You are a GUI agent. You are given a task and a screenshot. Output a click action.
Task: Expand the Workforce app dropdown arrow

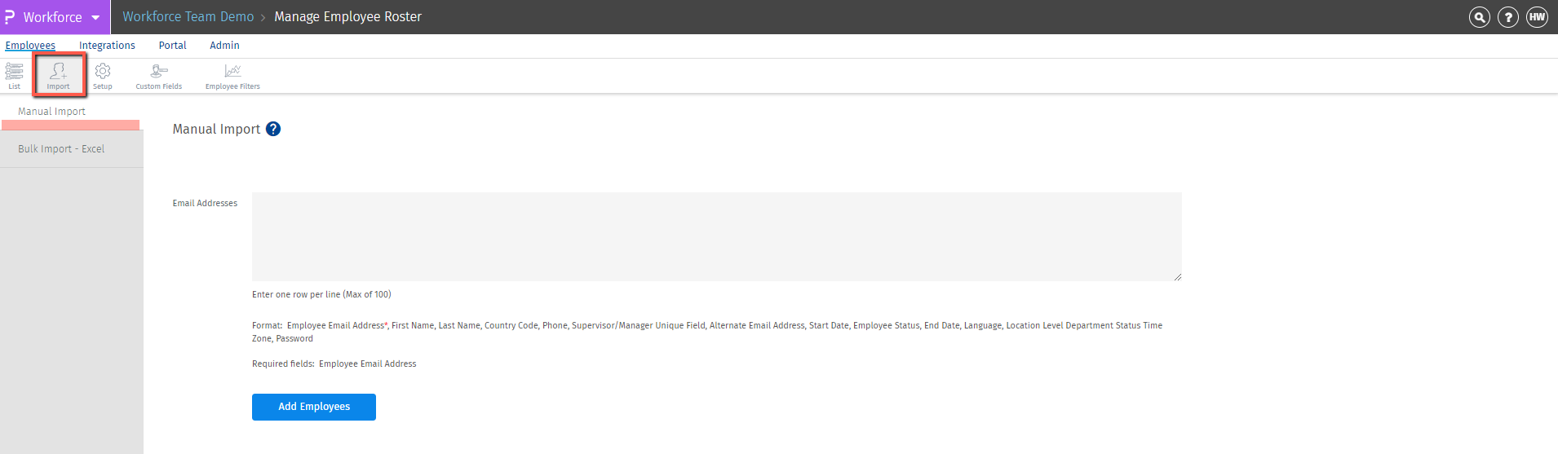click(95, 17)
